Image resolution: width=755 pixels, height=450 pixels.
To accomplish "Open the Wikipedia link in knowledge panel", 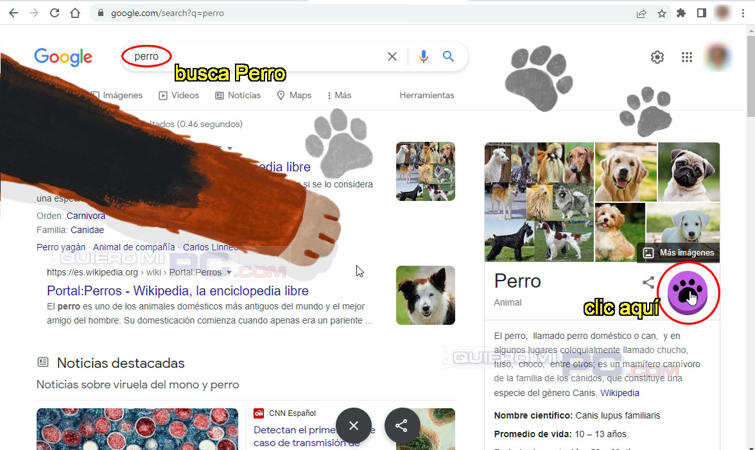I will tap(620, 393).
